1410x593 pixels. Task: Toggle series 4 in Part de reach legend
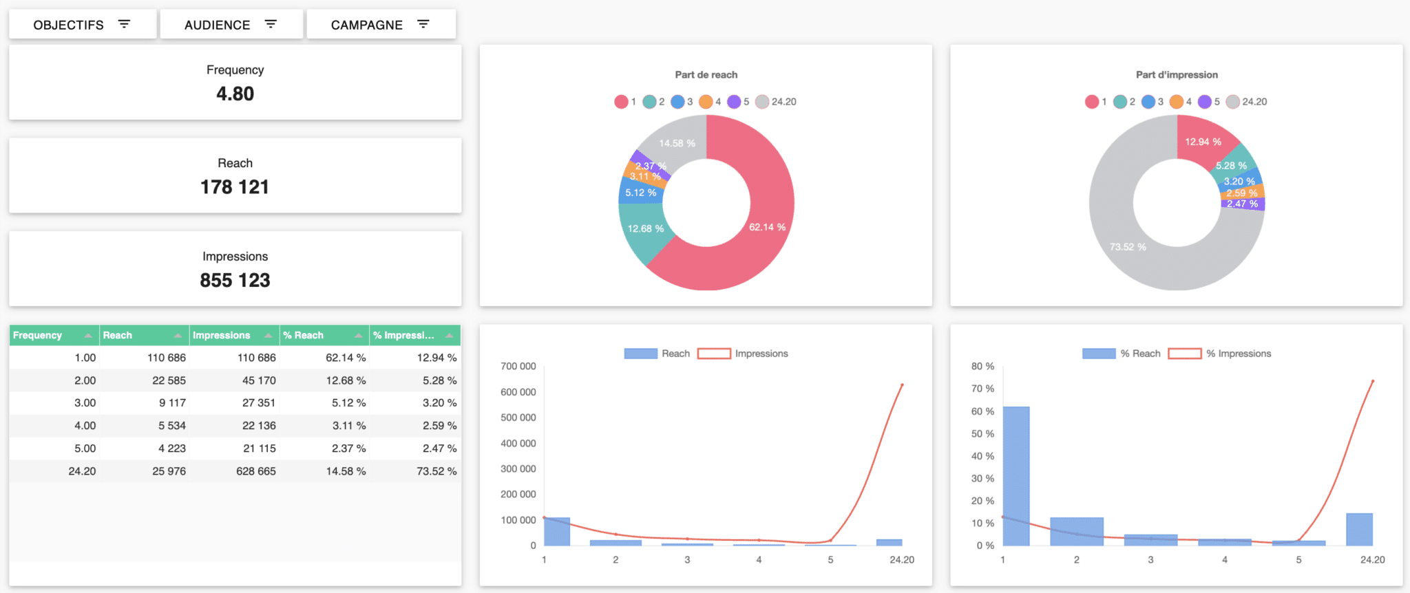[x=710, y=102]
